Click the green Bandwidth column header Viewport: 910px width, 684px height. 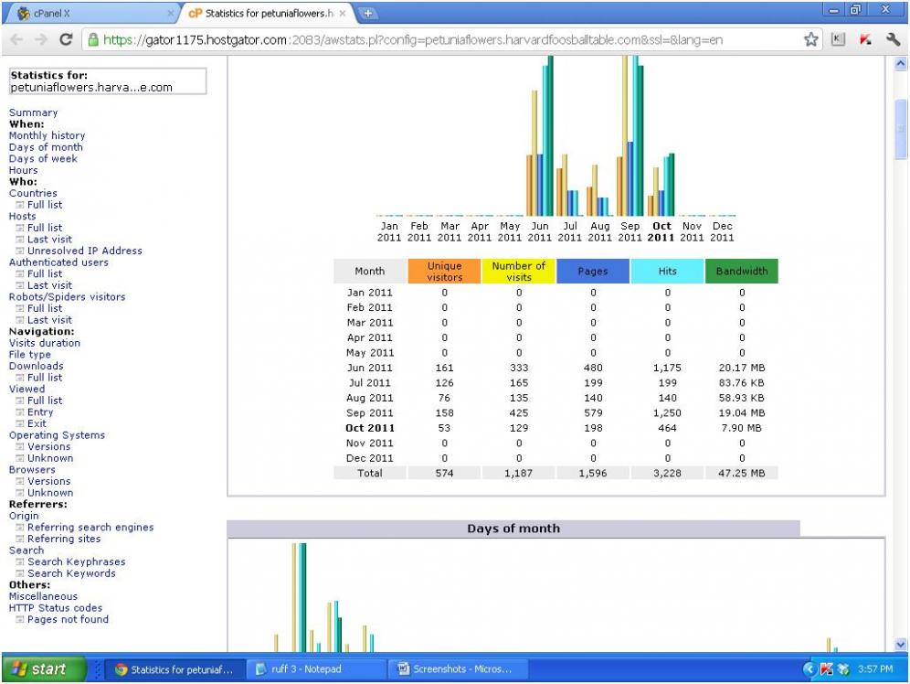(x=741, y=272)
